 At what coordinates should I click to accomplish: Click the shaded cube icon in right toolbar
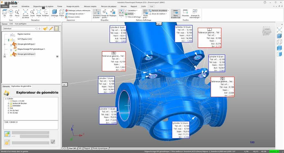(279, 36)
